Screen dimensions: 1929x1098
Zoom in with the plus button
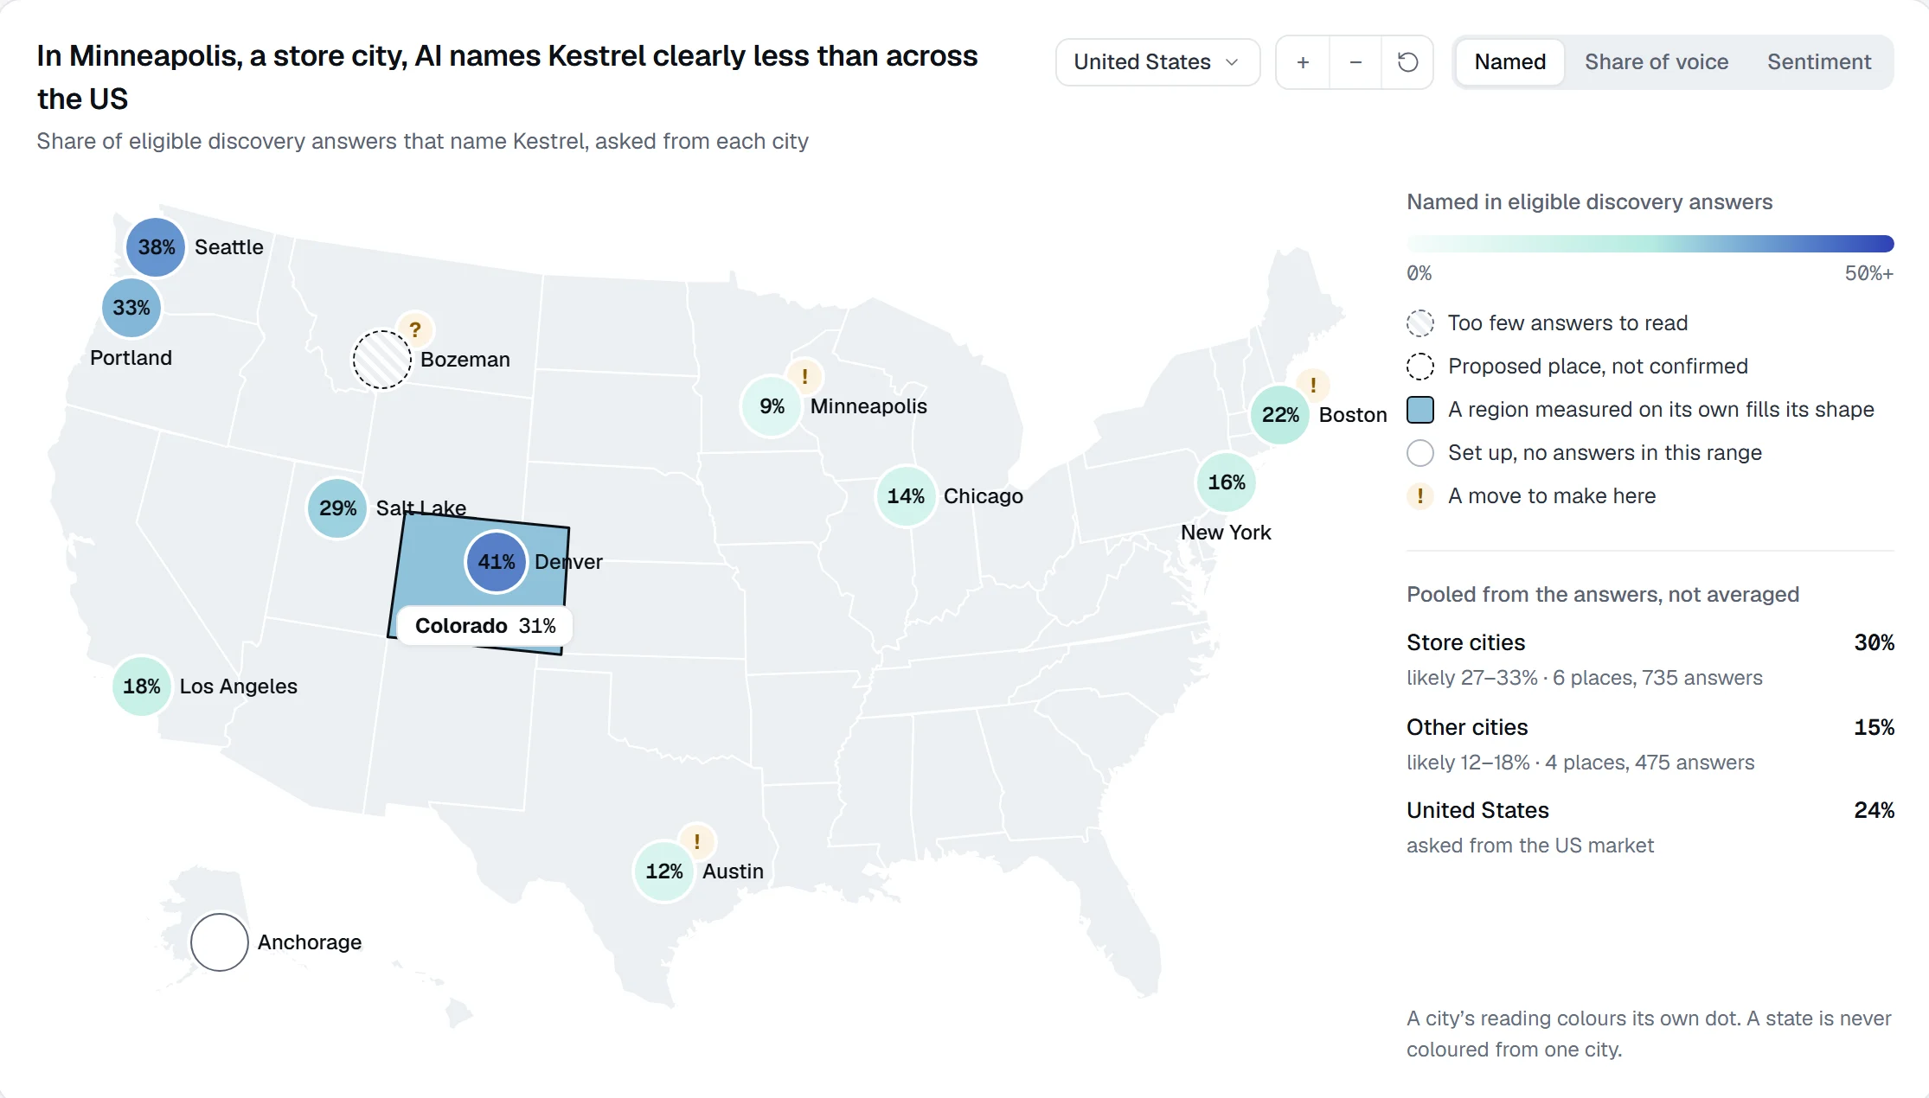point(1303,62)
